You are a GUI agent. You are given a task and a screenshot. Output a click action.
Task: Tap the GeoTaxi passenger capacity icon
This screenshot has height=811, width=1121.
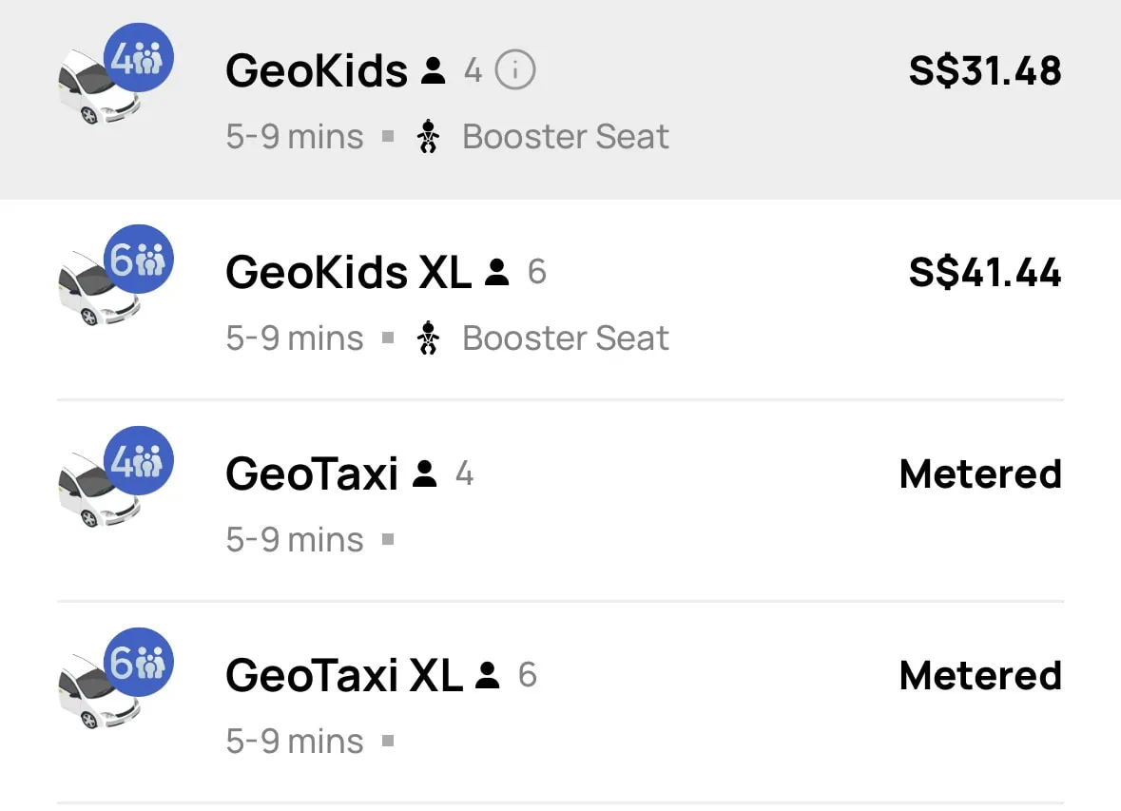[x=425, y=473]
